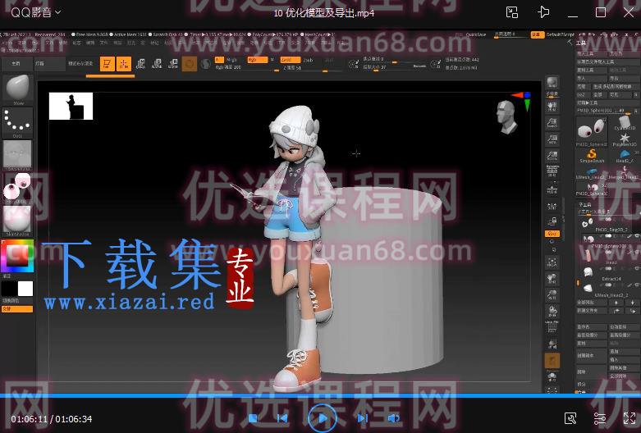This screenshot has height=433, width=641.
Task: Select the Cylinder3D tool thumbnail
Action: point(625,123)
